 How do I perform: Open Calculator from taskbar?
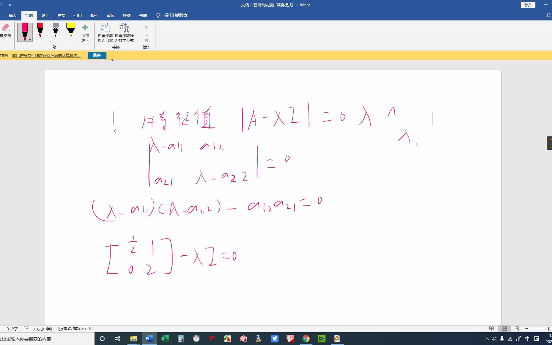coord(181,339)
